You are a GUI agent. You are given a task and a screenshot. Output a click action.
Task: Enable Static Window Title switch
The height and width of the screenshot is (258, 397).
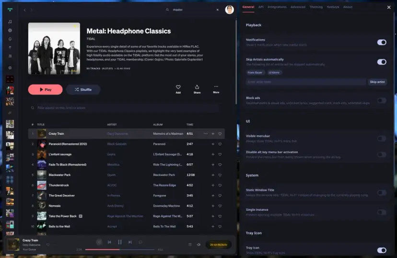[x=382, y=193]
